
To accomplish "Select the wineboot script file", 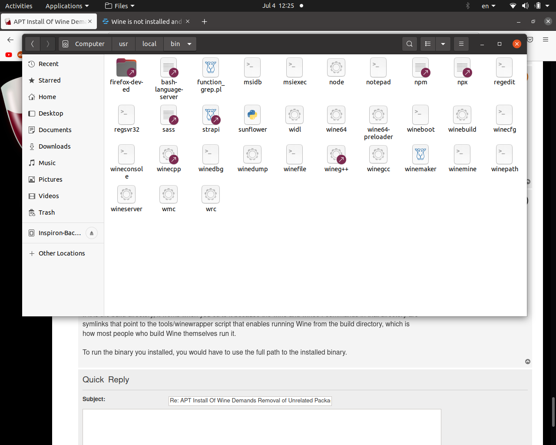I will [x=420, y=115].
